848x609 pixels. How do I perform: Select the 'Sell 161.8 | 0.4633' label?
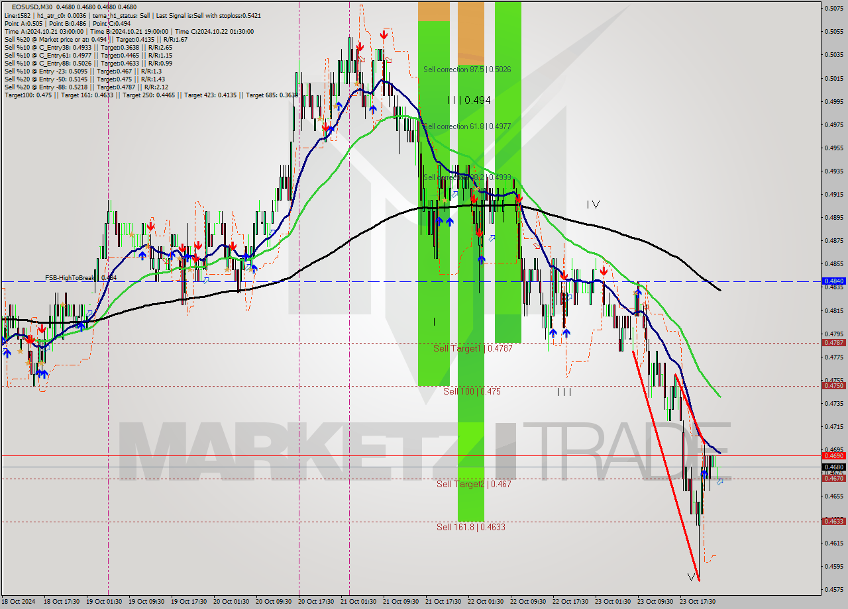click(x=471, y=527)
